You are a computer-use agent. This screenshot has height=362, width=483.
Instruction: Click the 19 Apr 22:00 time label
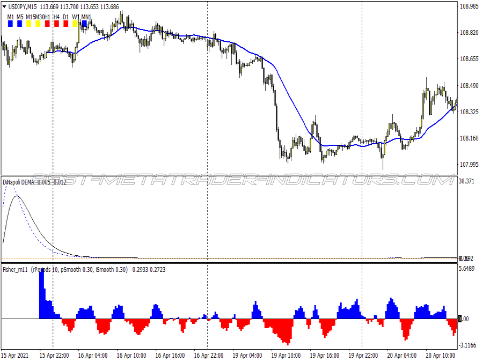[363, 356]
